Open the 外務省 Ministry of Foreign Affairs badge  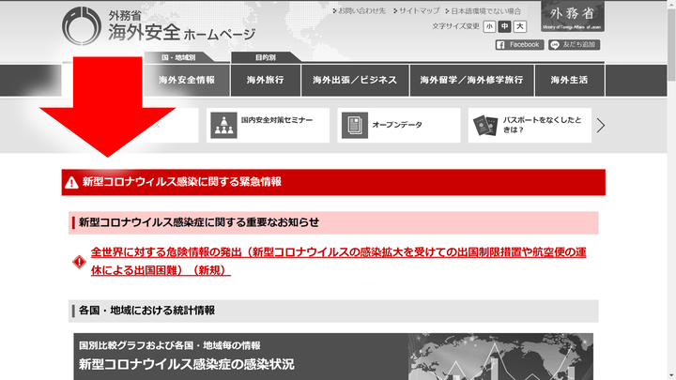click(x=573, y=16)
